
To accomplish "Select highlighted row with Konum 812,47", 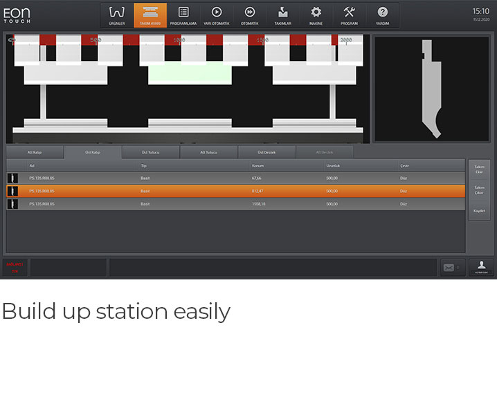I will click(x=236, y=191).
